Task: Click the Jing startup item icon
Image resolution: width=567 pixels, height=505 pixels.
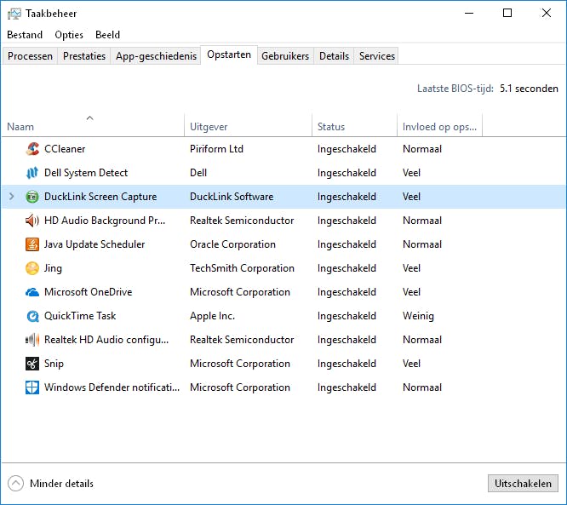Action: [x=32, y=268]
